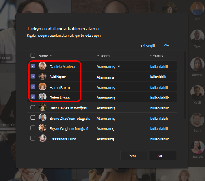The width and height of the screenshot is (205, 181).
Task: Uncheck Auld Kapoor's checkbox
Action: coord(33,76)
